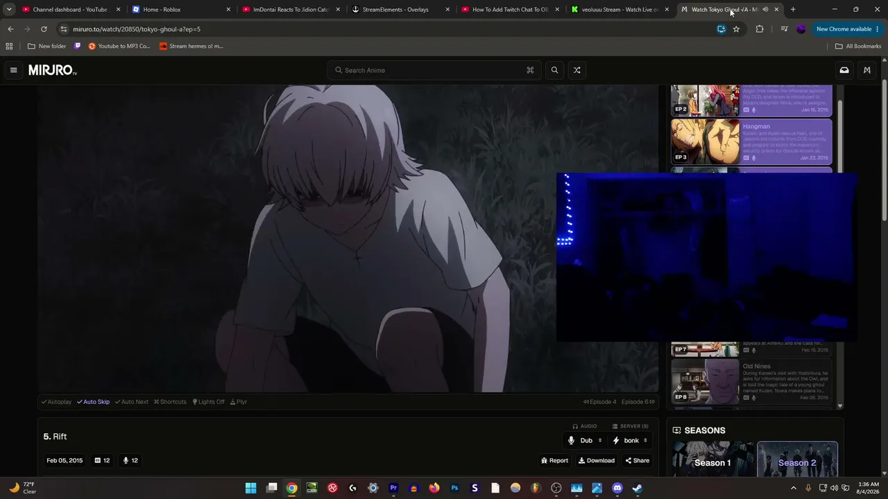Viewport: 888px width, 499px height.
Task: Click the Download button
Action: (597, 461)
